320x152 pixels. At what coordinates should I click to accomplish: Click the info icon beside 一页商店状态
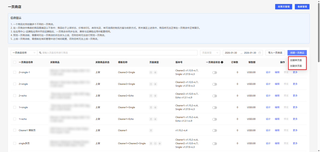click(x=222, y=62)
